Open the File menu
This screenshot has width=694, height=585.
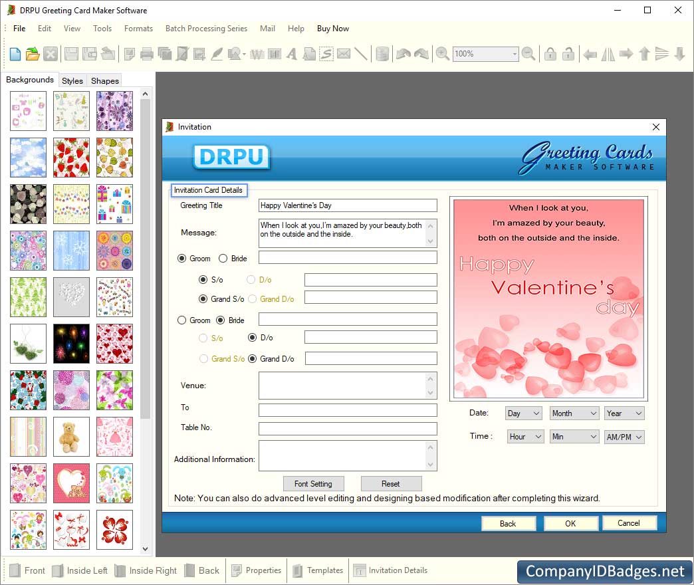pos(19,29)
